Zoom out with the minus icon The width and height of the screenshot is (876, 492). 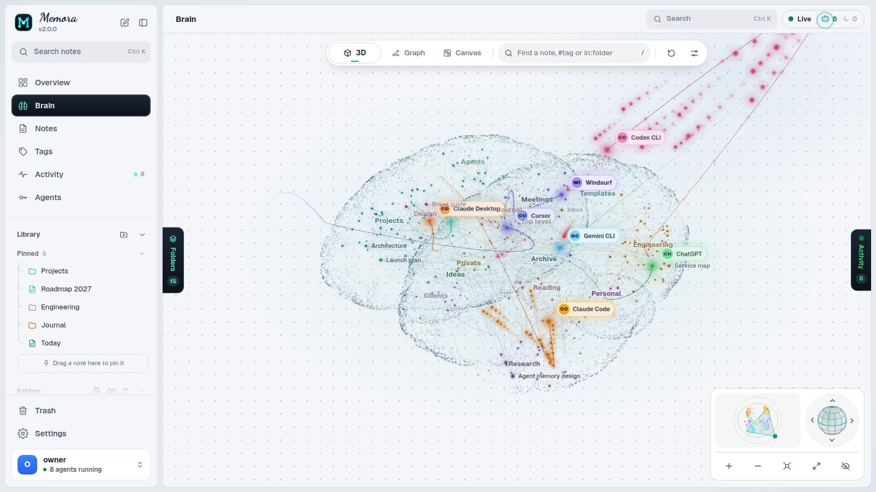point(758,466)
